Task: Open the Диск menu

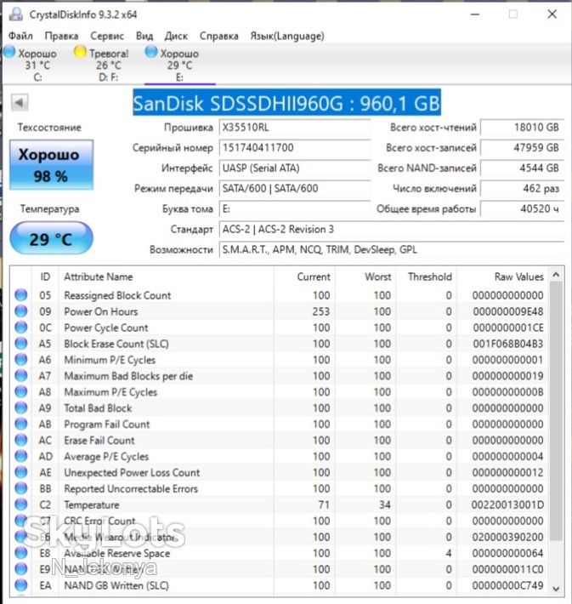Action: click(176, 36)
